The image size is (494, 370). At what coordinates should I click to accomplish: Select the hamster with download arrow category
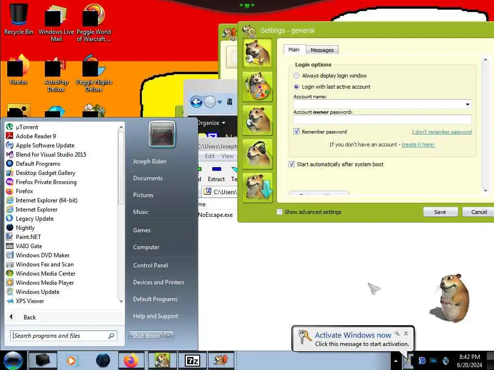[258, 188]
